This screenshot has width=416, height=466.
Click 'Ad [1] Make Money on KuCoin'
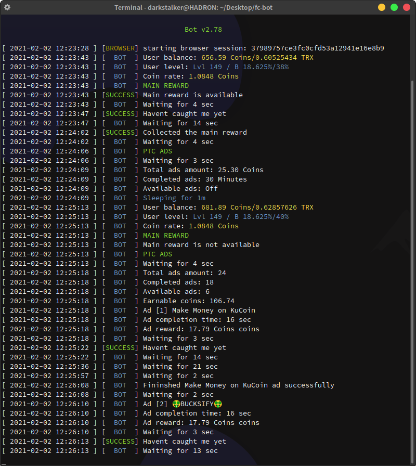tap(199, 310)
